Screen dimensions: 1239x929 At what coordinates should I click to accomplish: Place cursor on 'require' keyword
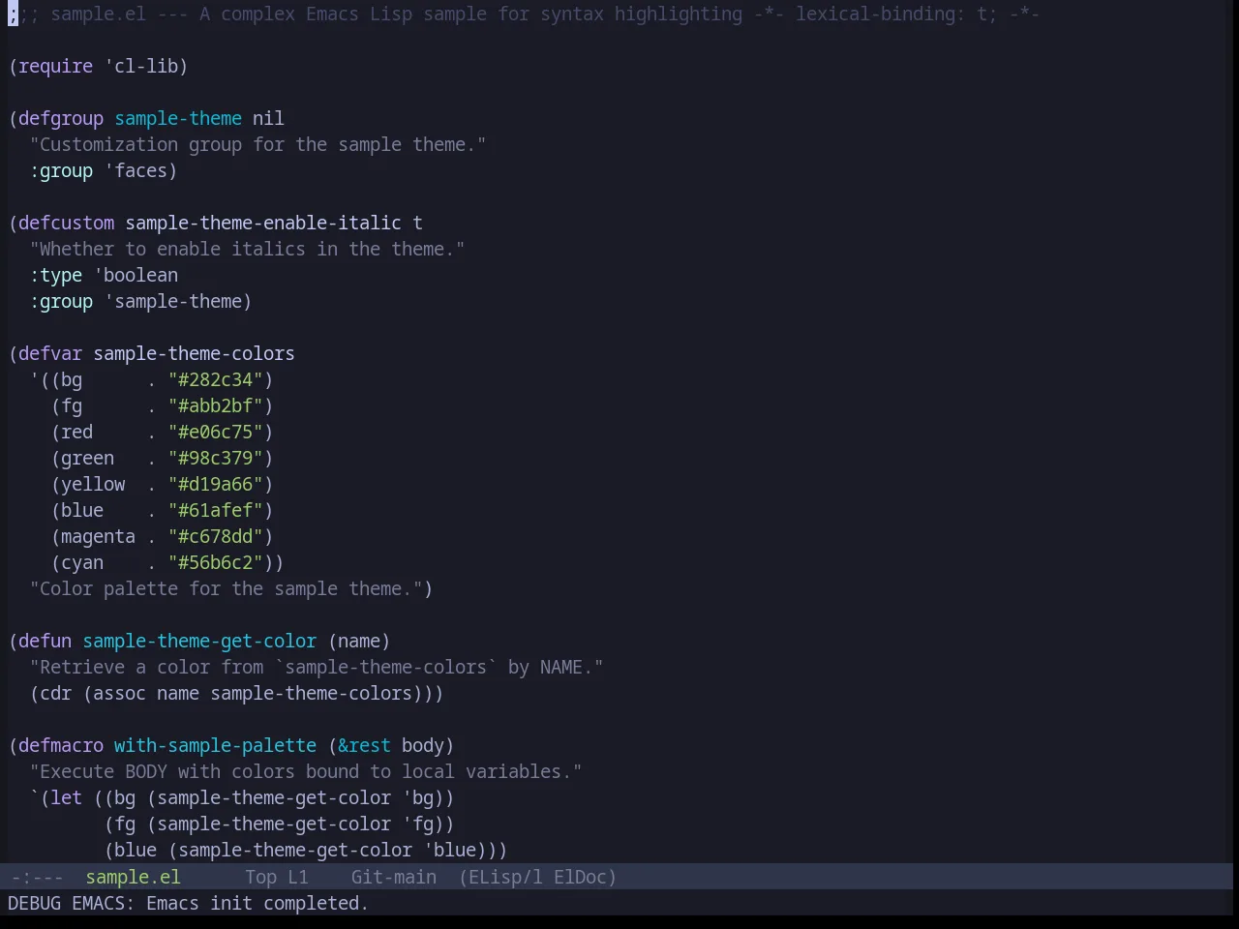(x=55, y=66)
